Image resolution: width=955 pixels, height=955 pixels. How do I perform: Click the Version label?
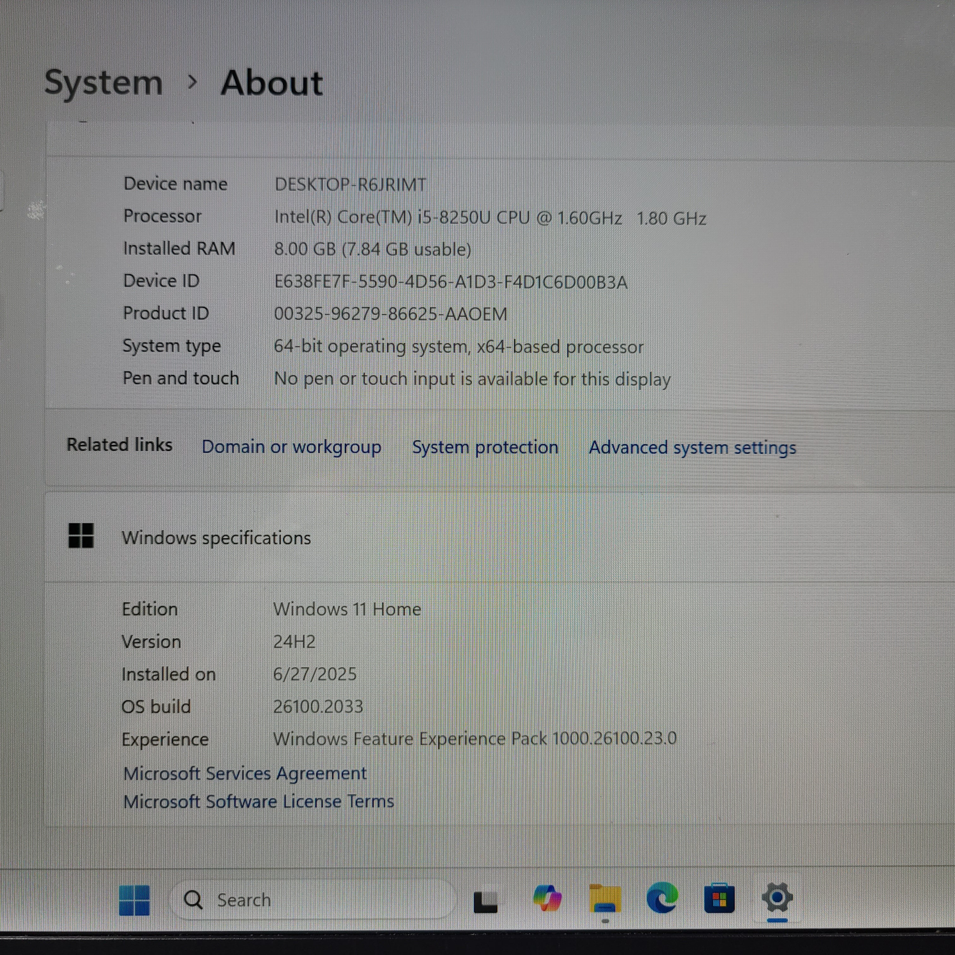[151, 642]
